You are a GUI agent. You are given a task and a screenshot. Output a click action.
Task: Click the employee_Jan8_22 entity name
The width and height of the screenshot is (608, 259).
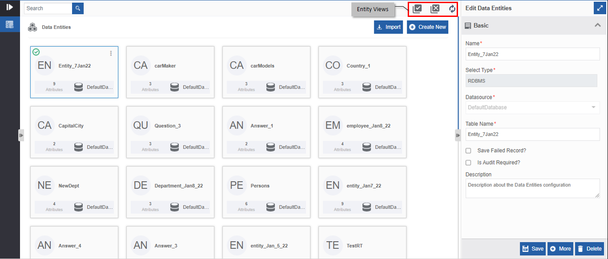(x=369, y=126)
